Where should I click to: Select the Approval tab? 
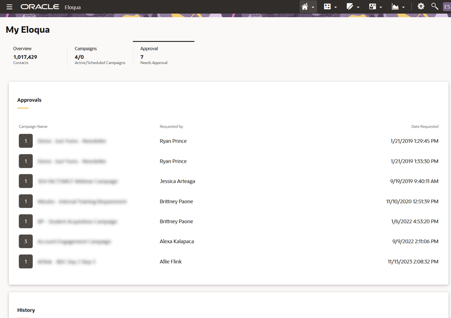point(163,55)
